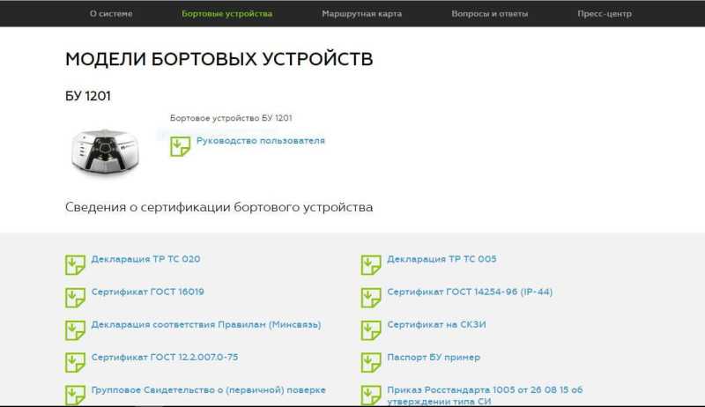Click download icon beside 'Сертификат ГОСТ 14254-96'
The width and height of the screenshot is (705, 407).
pos(371,298)
